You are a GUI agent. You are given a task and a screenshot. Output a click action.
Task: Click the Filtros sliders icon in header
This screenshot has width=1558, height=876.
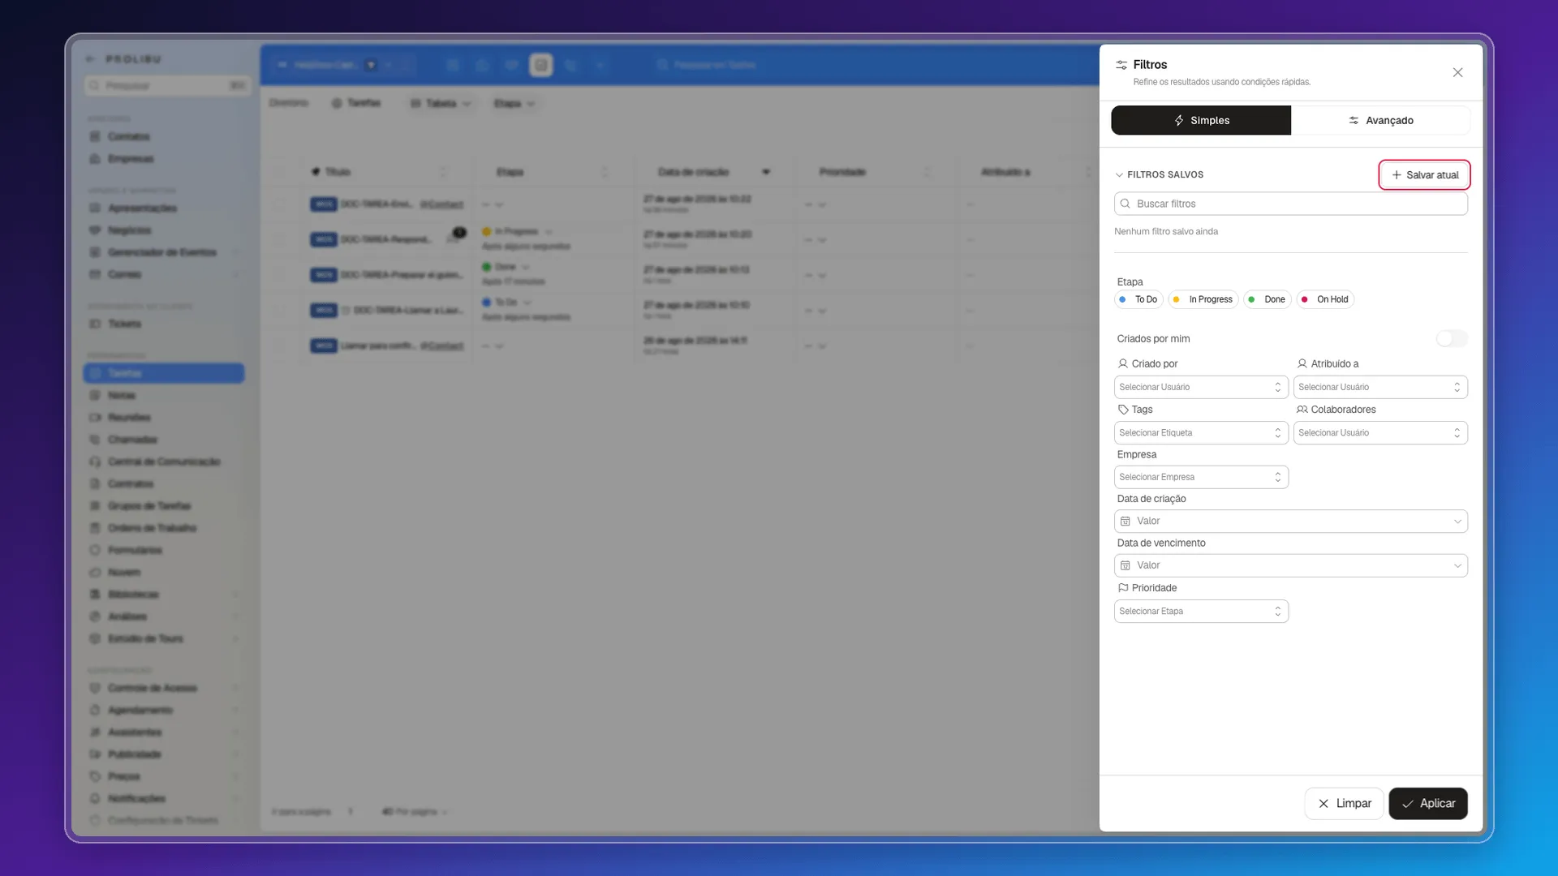click(x=1121, y=65)
